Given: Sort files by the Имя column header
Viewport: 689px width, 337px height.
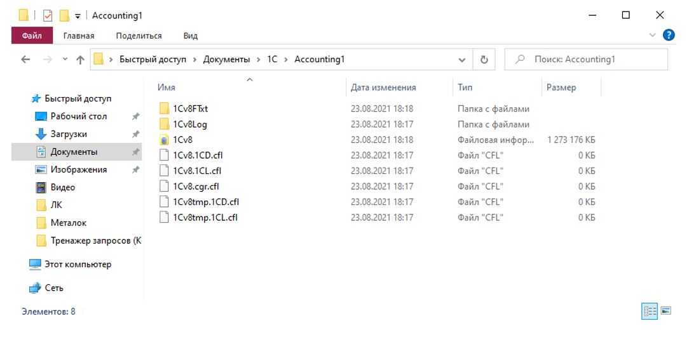Looking at the screenshot, I should pos(167,87).
